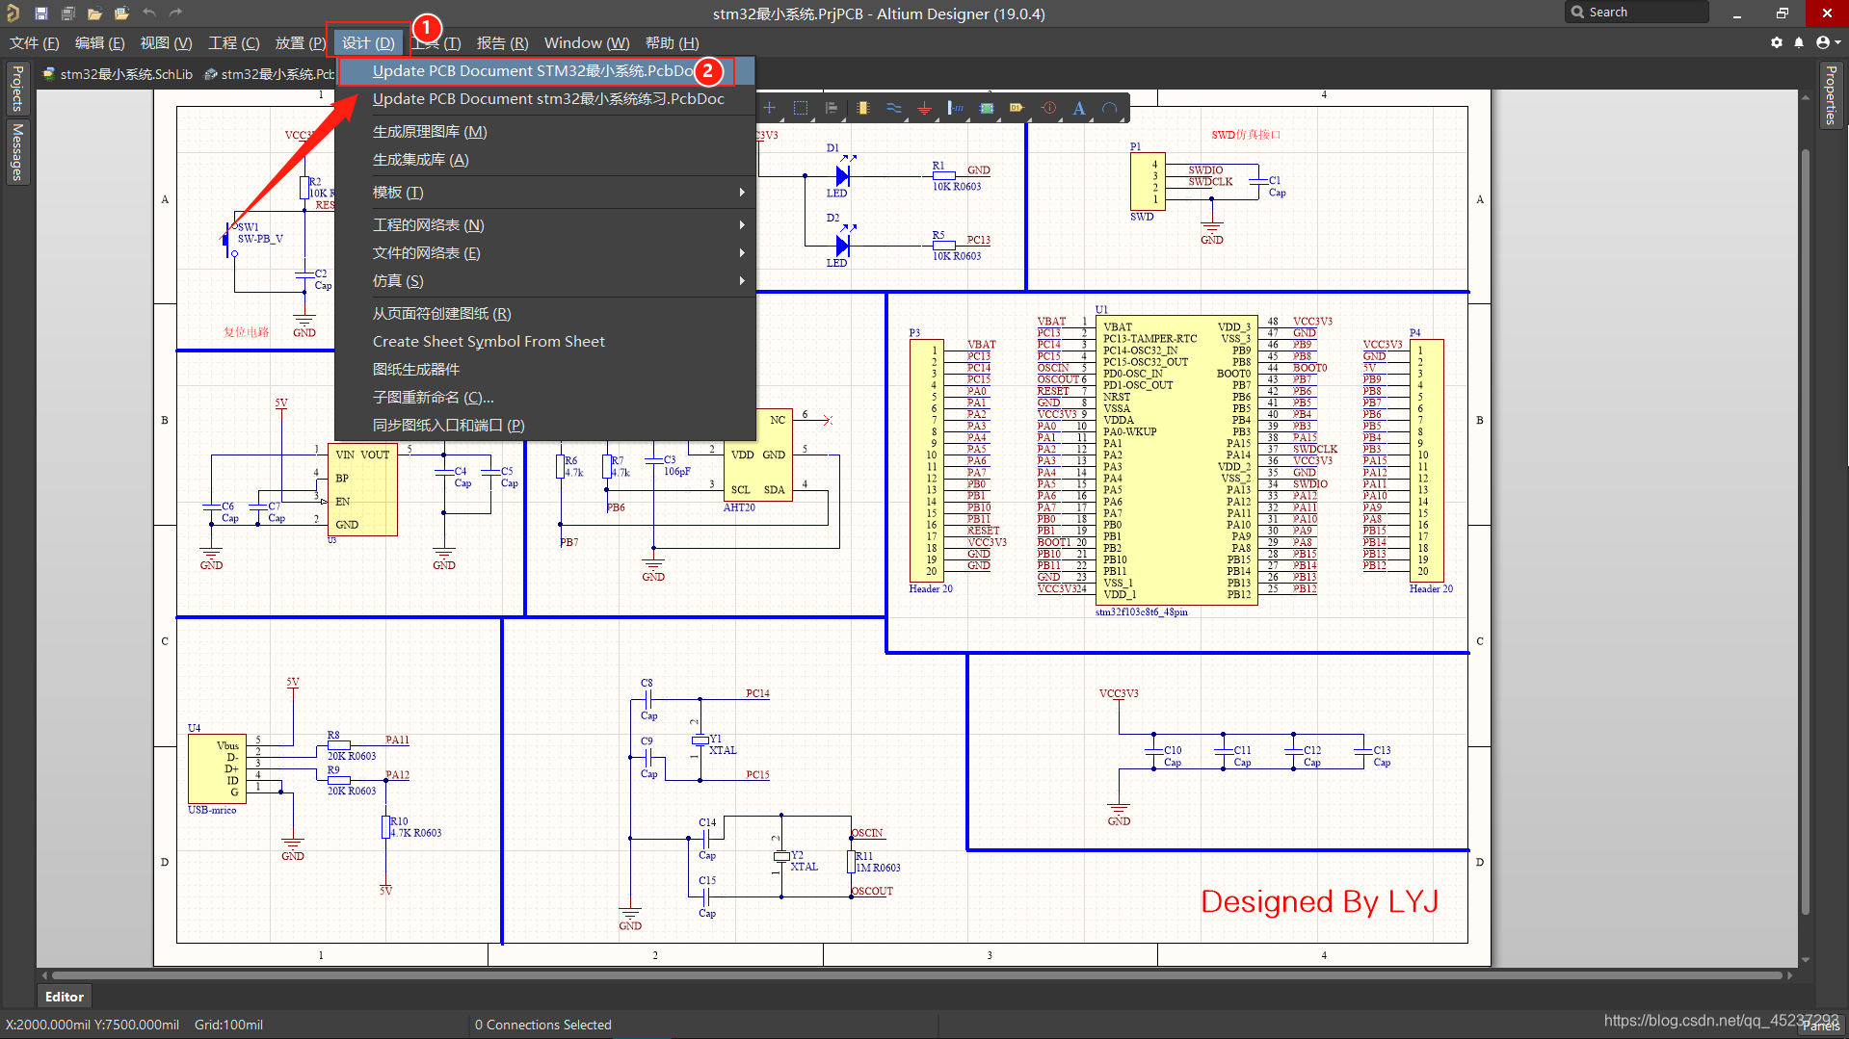
Task: Expand the 工程的网络表 (N) submenu
Action: click(x=742, y=224)
